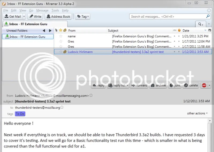214x152 pixels.
Task: Click the message body scrollbar thumb
Action: (210, 137)
